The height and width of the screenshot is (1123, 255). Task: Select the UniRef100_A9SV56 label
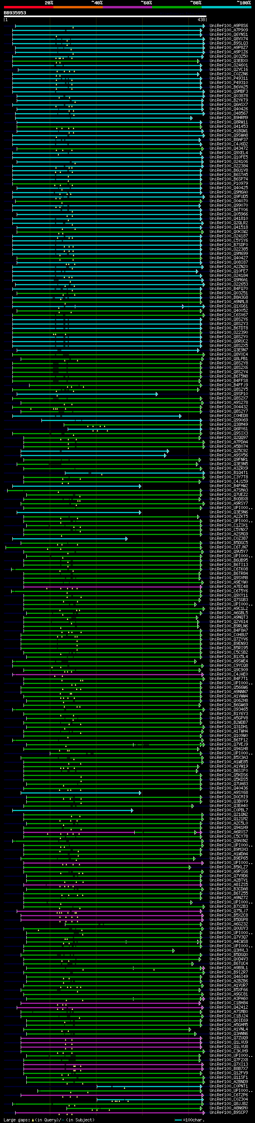click(x=228, y=455)
